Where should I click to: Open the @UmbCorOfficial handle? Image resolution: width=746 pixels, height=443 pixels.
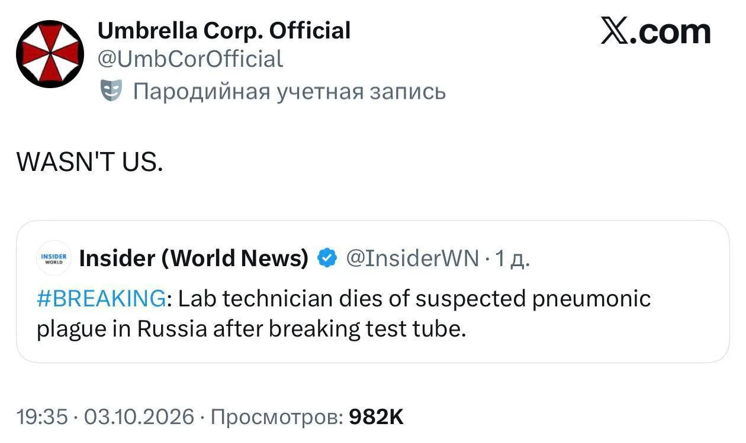189,59
